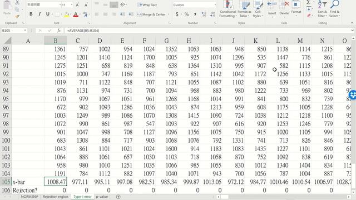Open the Format cells menu
This screenshot has height=200, width=356.
click(x=296, y=9)
